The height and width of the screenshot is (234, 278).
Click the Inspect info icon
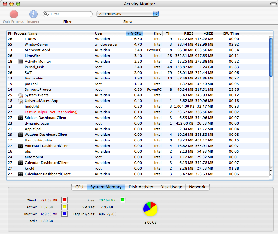click(x=33, y=14)
